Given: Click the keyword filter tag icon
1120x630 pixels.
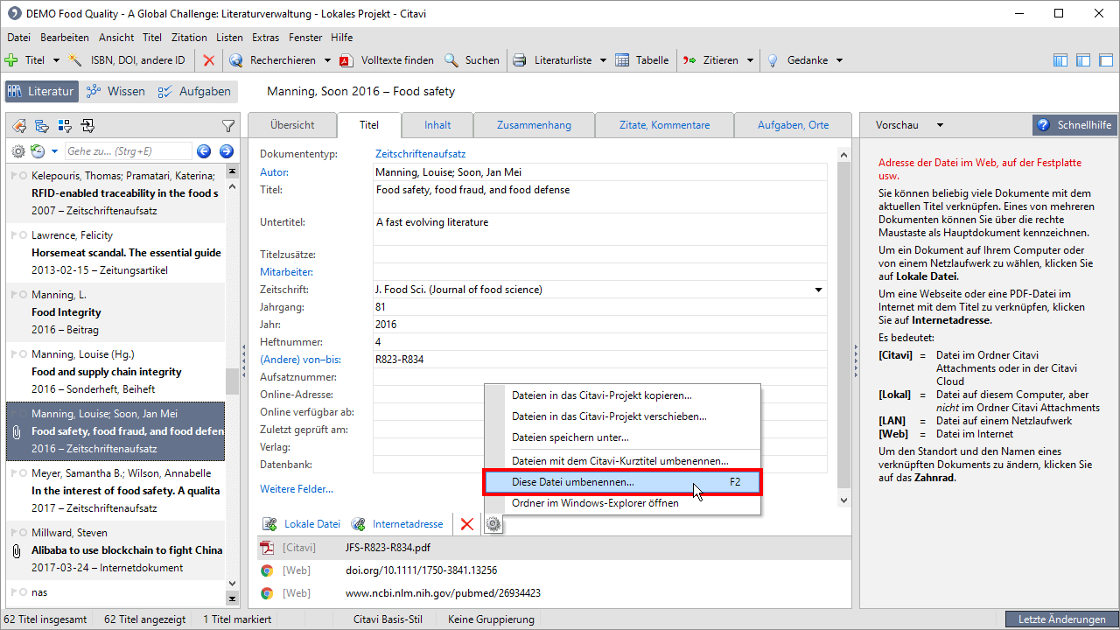Looking at the screenshot, I should pyautogui.click(x=19, y=126).
